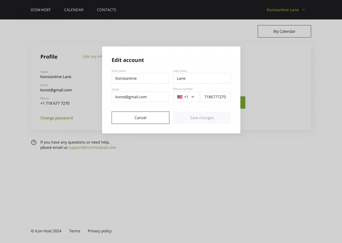Click the Change password link
The height and width of the screenshot is (243, 342).
click(57, 118)
